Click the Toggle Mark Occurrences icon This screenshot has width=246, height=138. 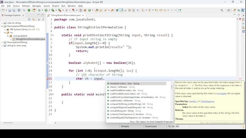pos(122,10)
